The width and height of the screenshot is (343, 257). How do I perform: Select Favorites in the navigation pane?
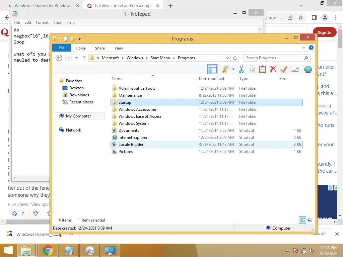click(74, 81)
